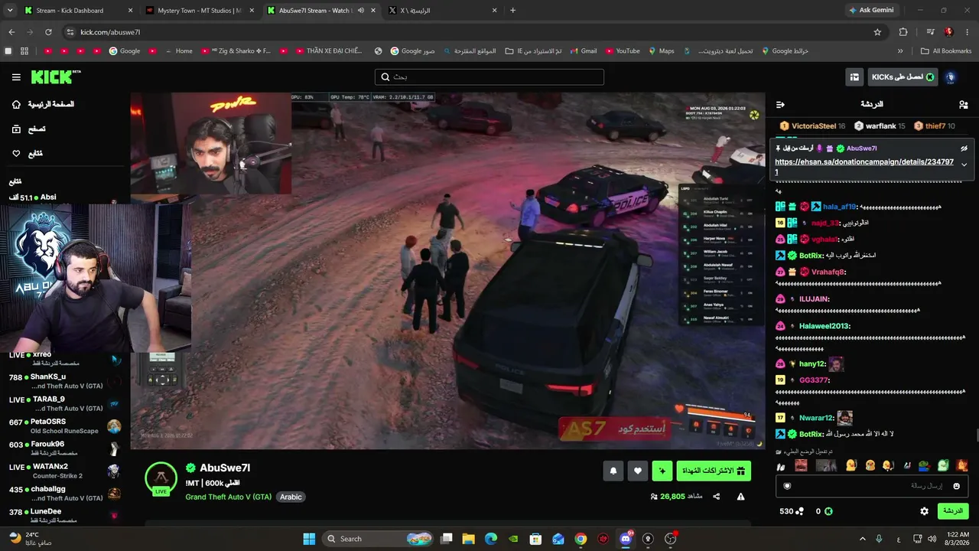Open chat settings gear
Screen dimensions: 979x551
point(924,511)
